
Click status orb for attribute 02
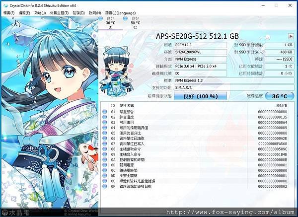coord(104,117)
